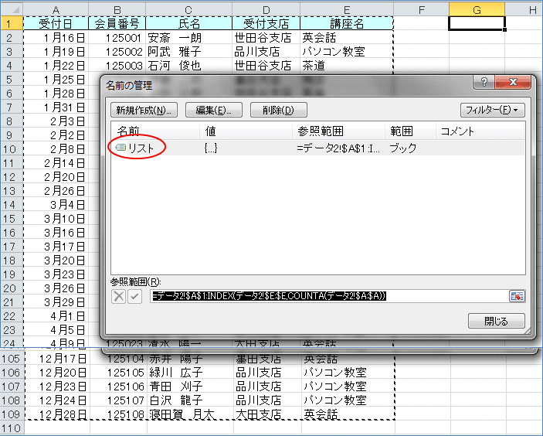Viewport: 543px width, 436px height.
Task: Click the cell with 青田 刈子
Action: pyautogui.click(x=190, y=387)
